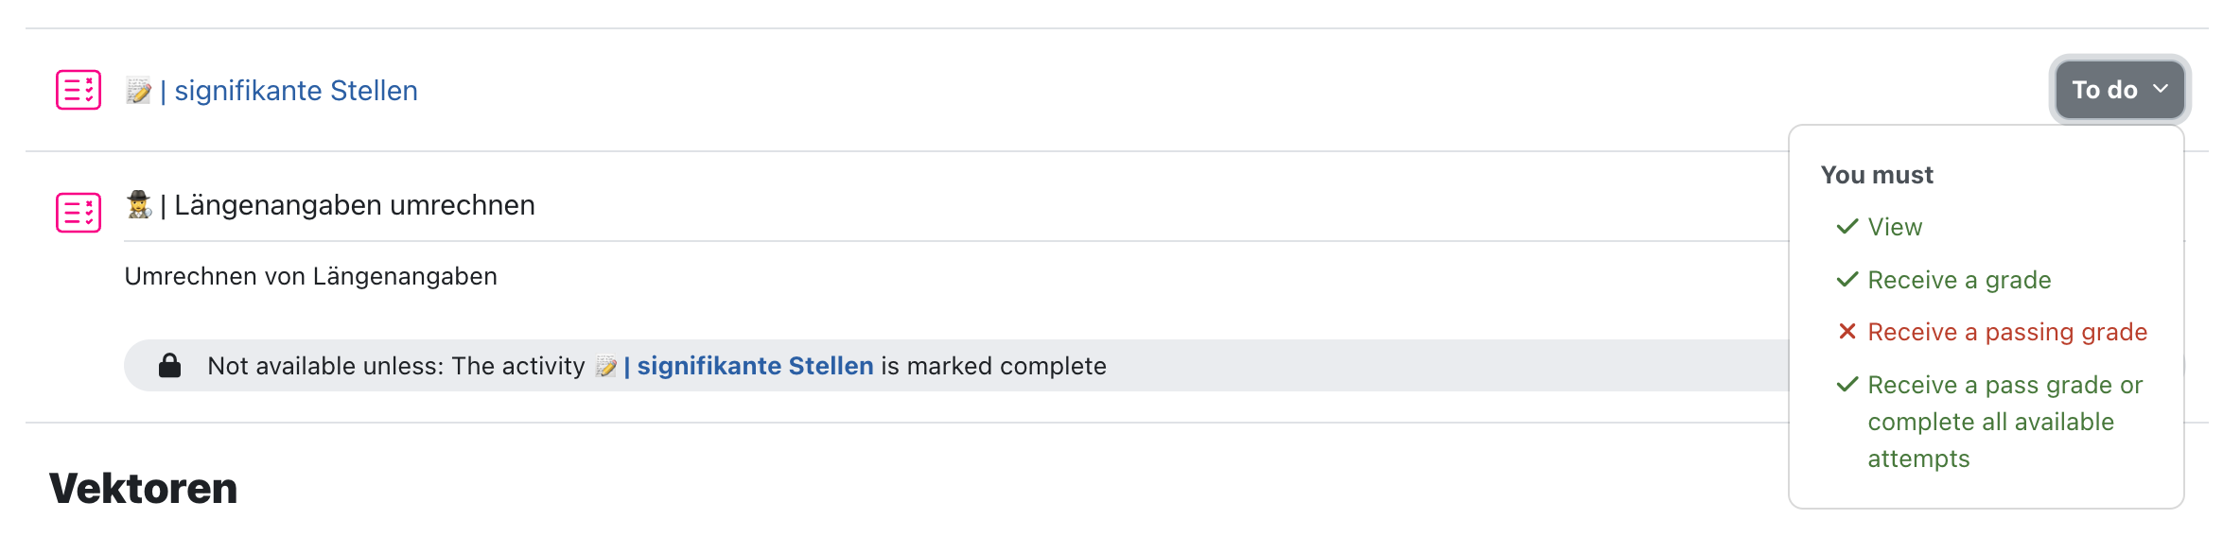This screenshot has height=554, width=2223.
Task: Select the Receive a passing grade condition
Action: click(x=2007, y=332)
